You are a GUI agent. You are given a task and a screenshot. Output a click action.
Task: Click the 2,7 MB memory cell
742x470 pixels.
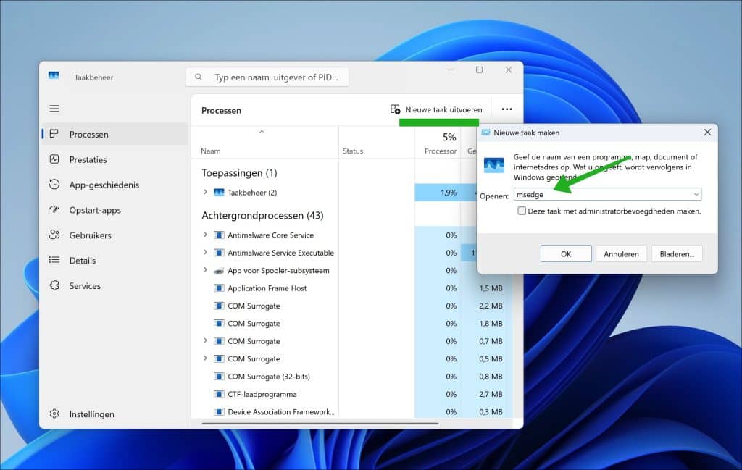(491, 394)
